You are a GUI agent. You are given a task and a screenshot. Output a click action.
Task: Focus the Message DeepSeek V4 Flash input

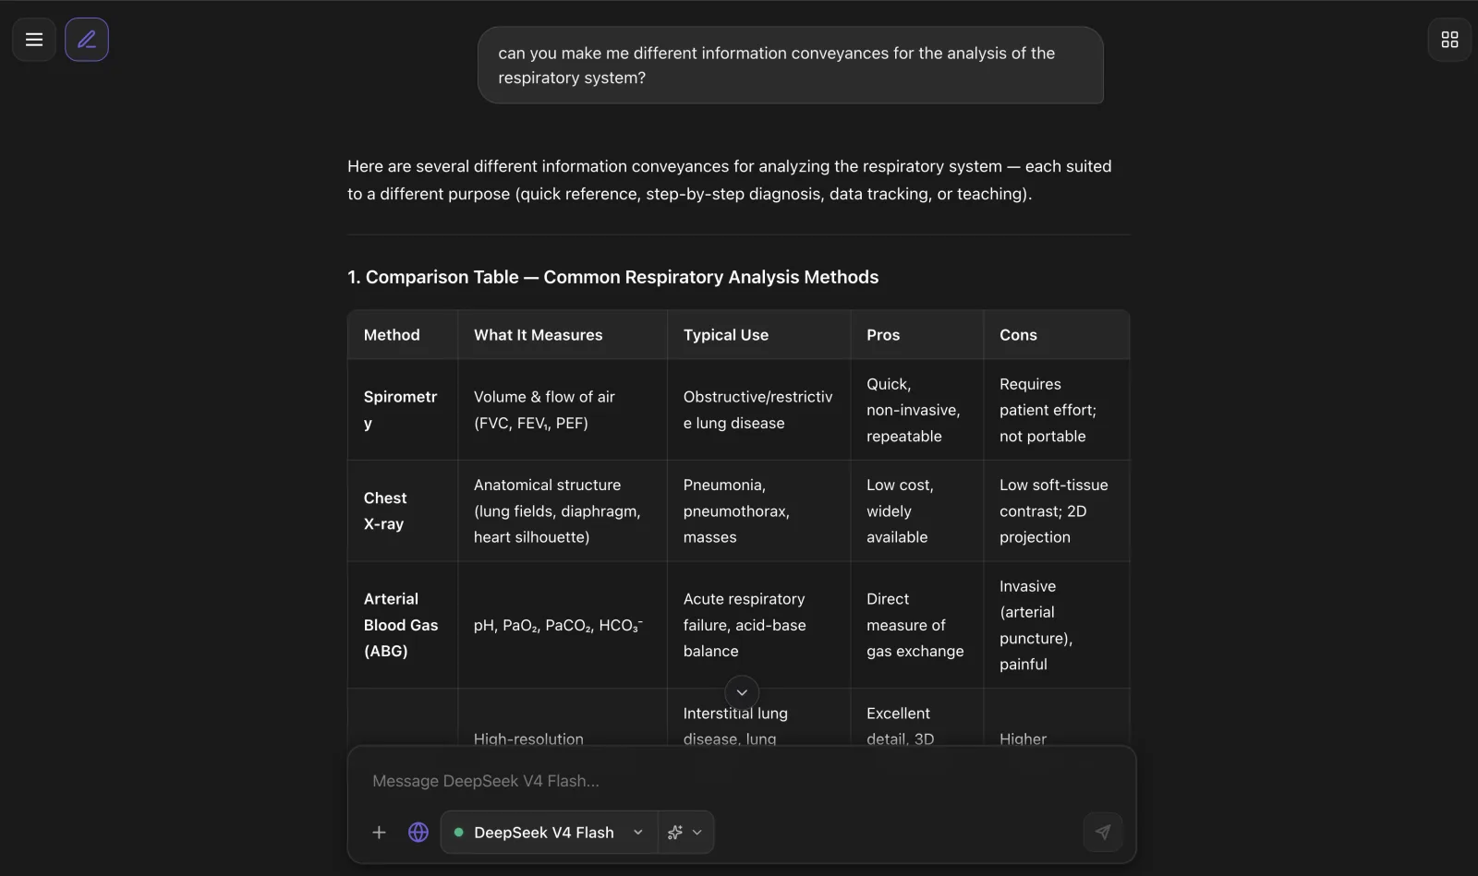coord(741,781)
